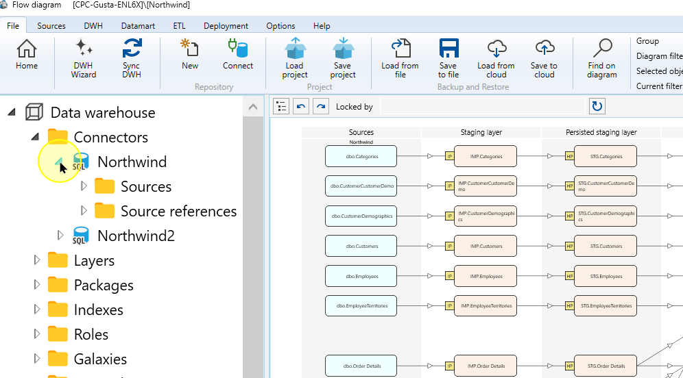Select the IMP.CustomerCustomerDemo node
683x378 pixels.
486,186
